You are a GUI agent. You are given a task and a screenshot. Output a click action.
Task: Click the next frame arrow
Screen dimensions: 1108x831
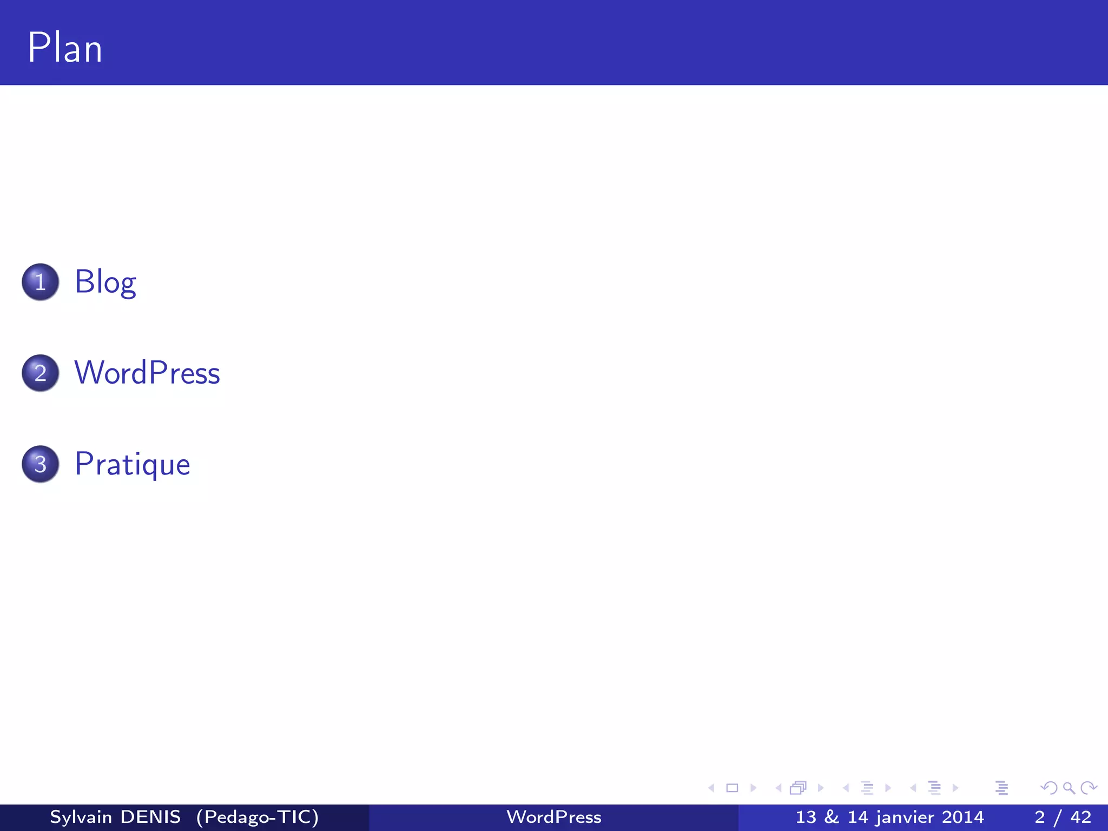click(x=821, y=788)
